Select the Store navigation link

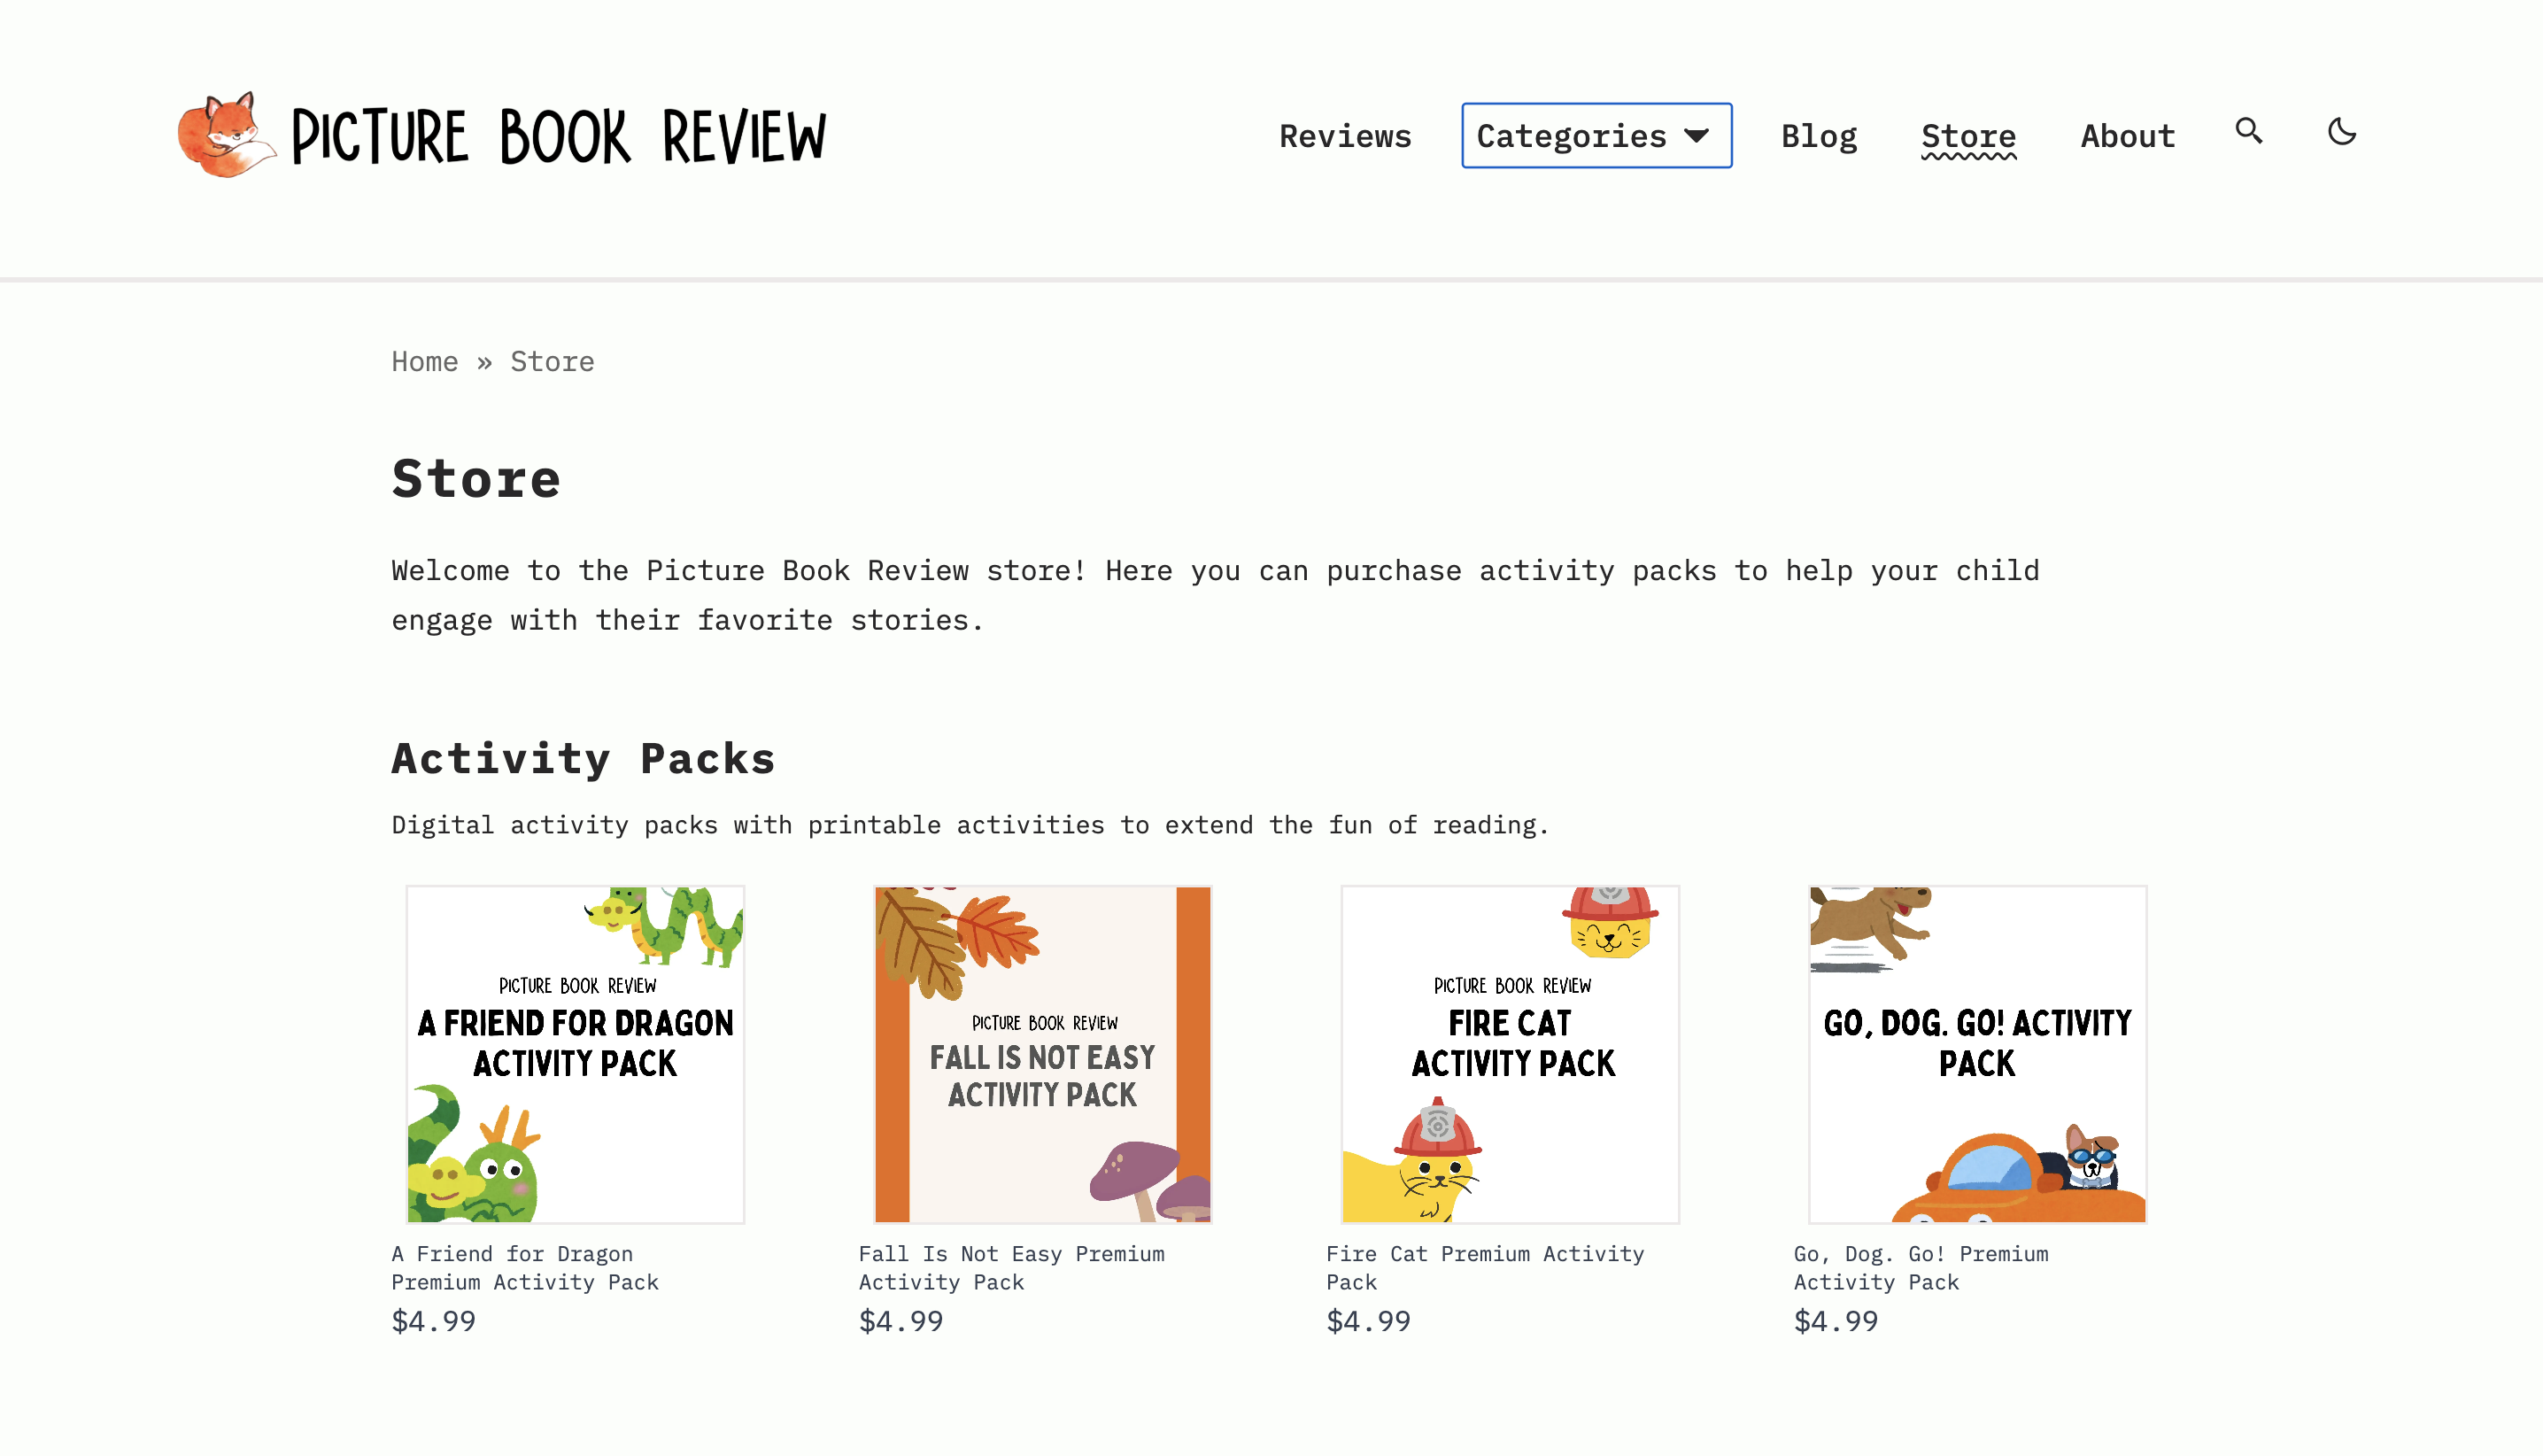tap(1967, 136)
